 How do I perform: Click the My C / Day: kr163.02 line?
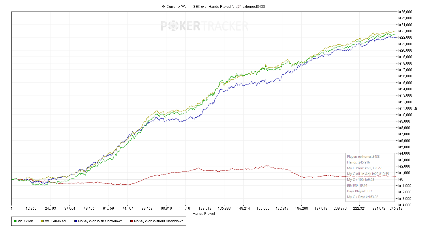(362, 197)
